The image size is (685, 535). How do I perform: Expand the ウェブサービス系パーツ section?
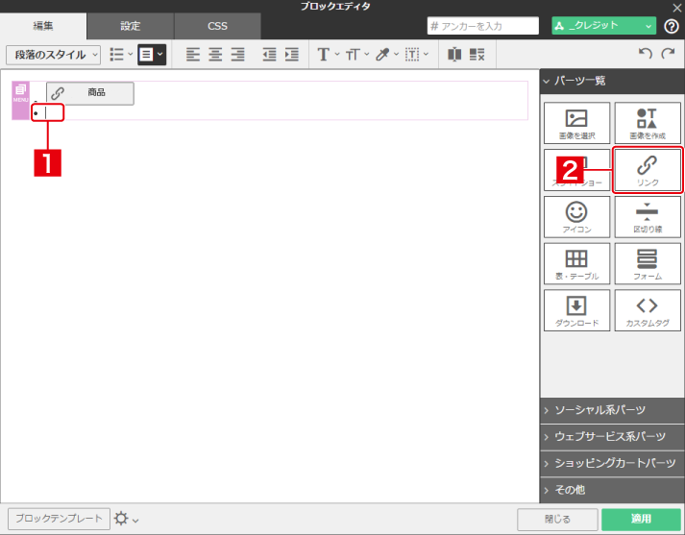coord(612,437)
